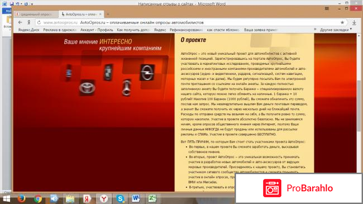
Task: Reload the page with the refresh icon
Action: (x=39, y=22)
